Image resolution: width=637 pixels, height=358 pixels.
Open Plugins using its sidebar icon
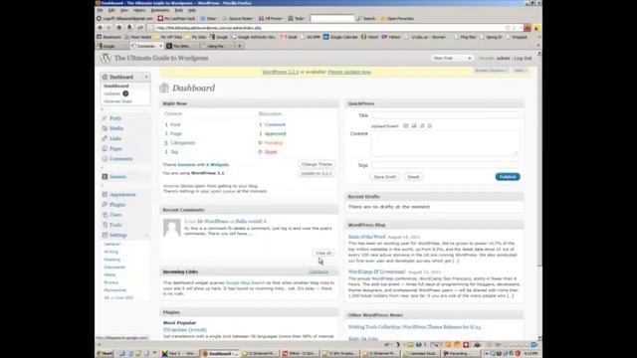tap(105, 205)
